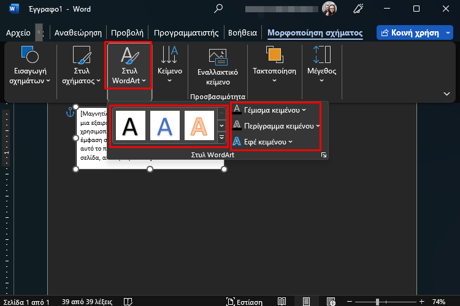This screenshot has width=460, height=306.
Task: Zoom in with the plus button
Action: [422, 301]
